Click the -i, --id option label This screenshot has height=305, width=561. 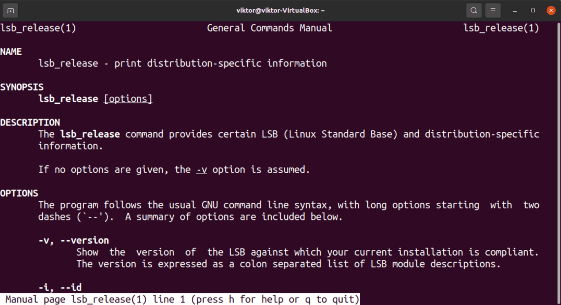60,287
